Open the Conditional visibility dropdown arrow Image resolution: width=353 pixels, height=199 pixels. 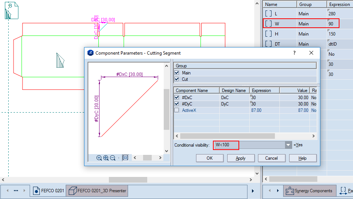tap(288, 145)
